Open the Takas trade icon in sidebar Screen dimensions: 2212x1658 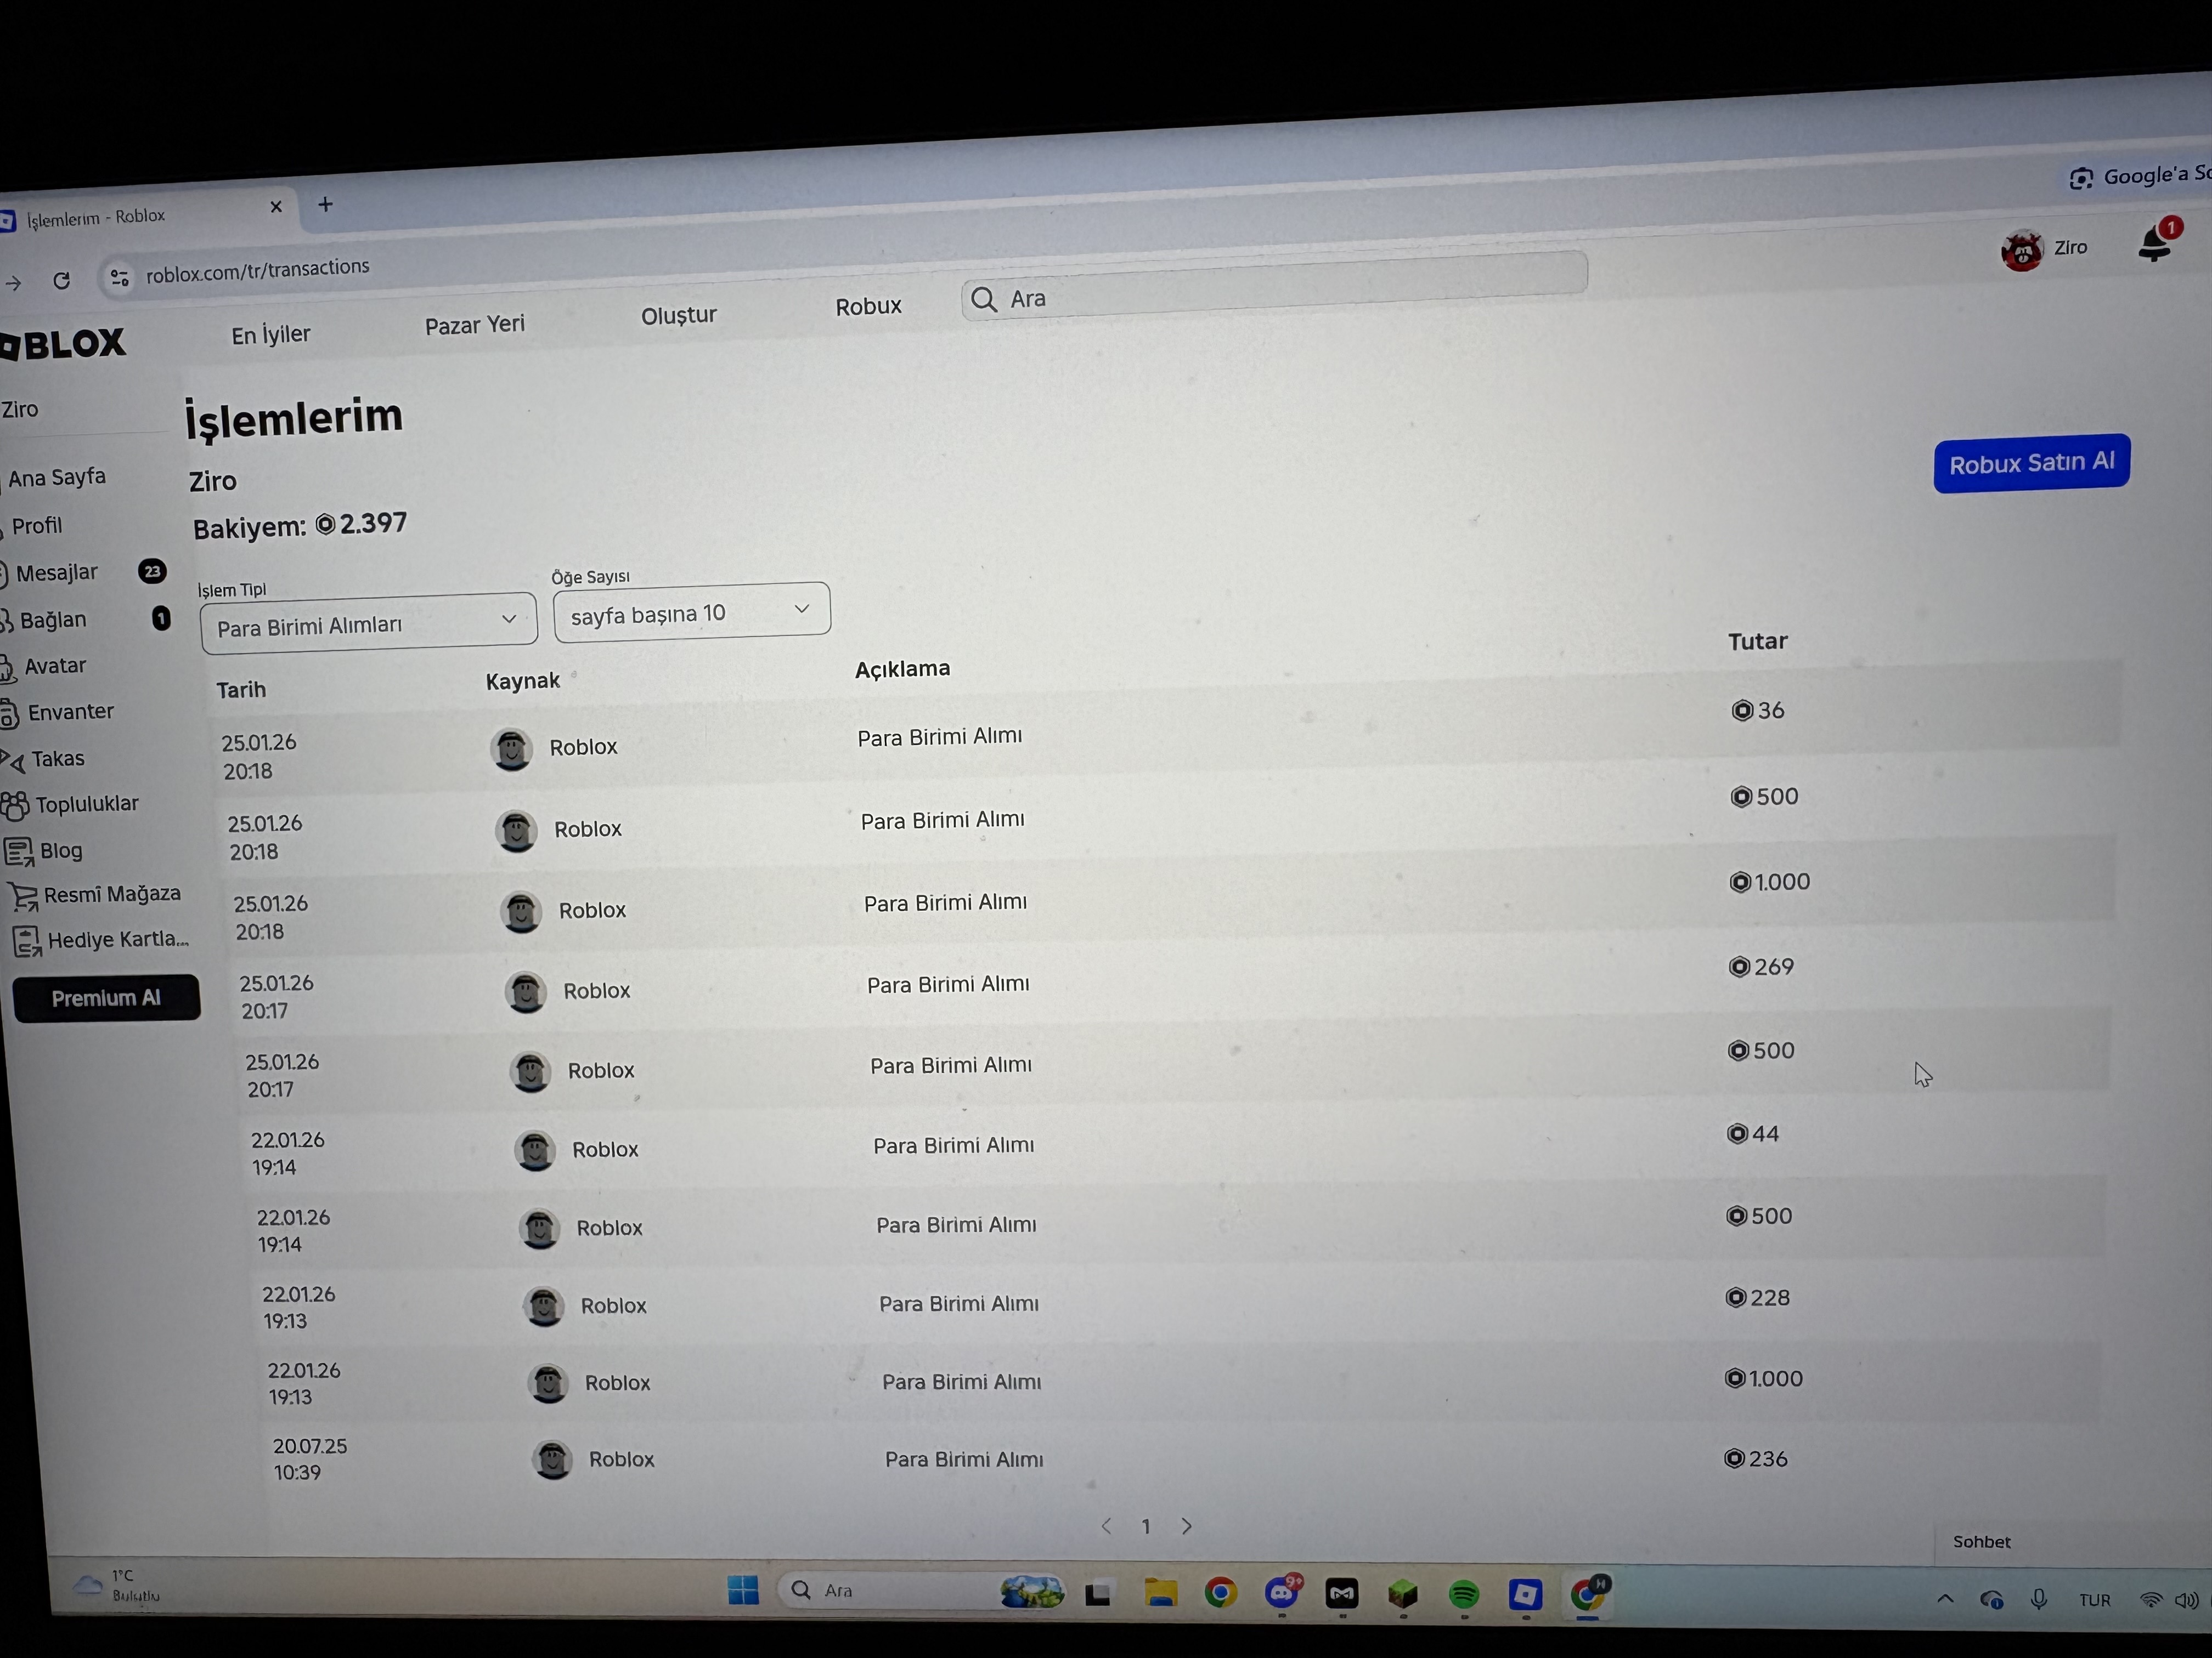(13, 762)
